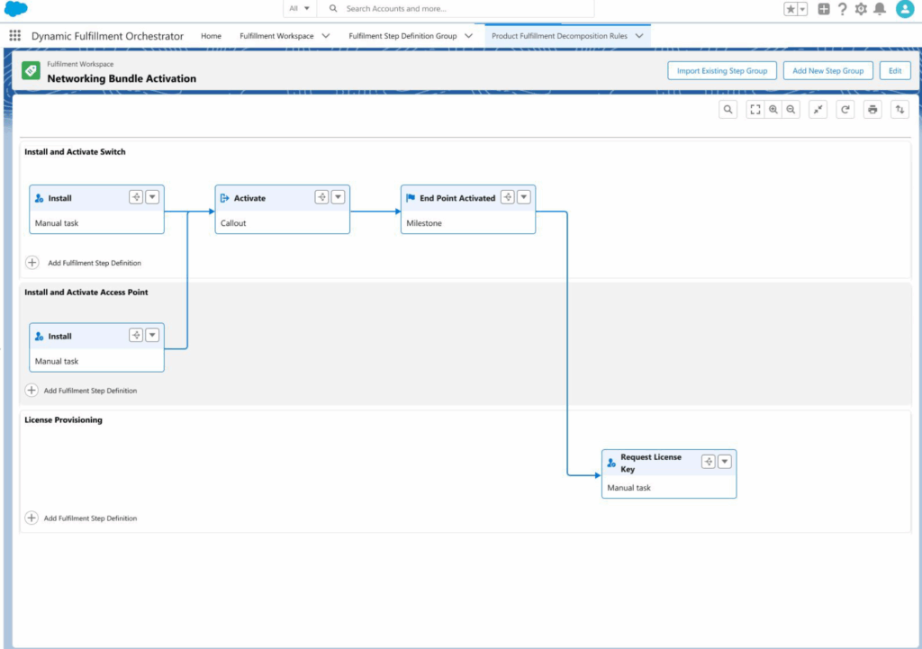Click the Import Existing Step Group button
Image resolution: width=922 pixels, height=649 pixels.
[x=722, y=71]
